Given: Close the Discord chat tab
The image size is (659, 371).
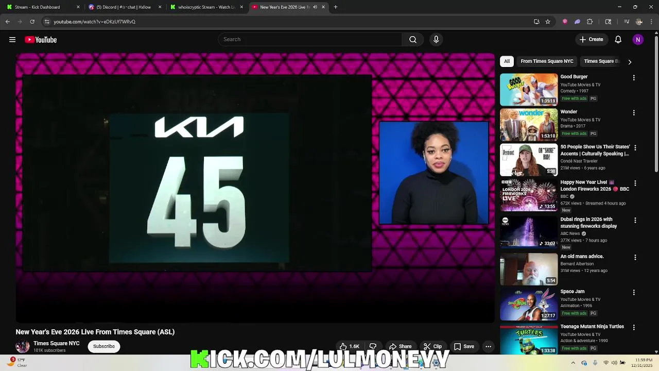Looking at the screenshot, I should pos(160,7).
